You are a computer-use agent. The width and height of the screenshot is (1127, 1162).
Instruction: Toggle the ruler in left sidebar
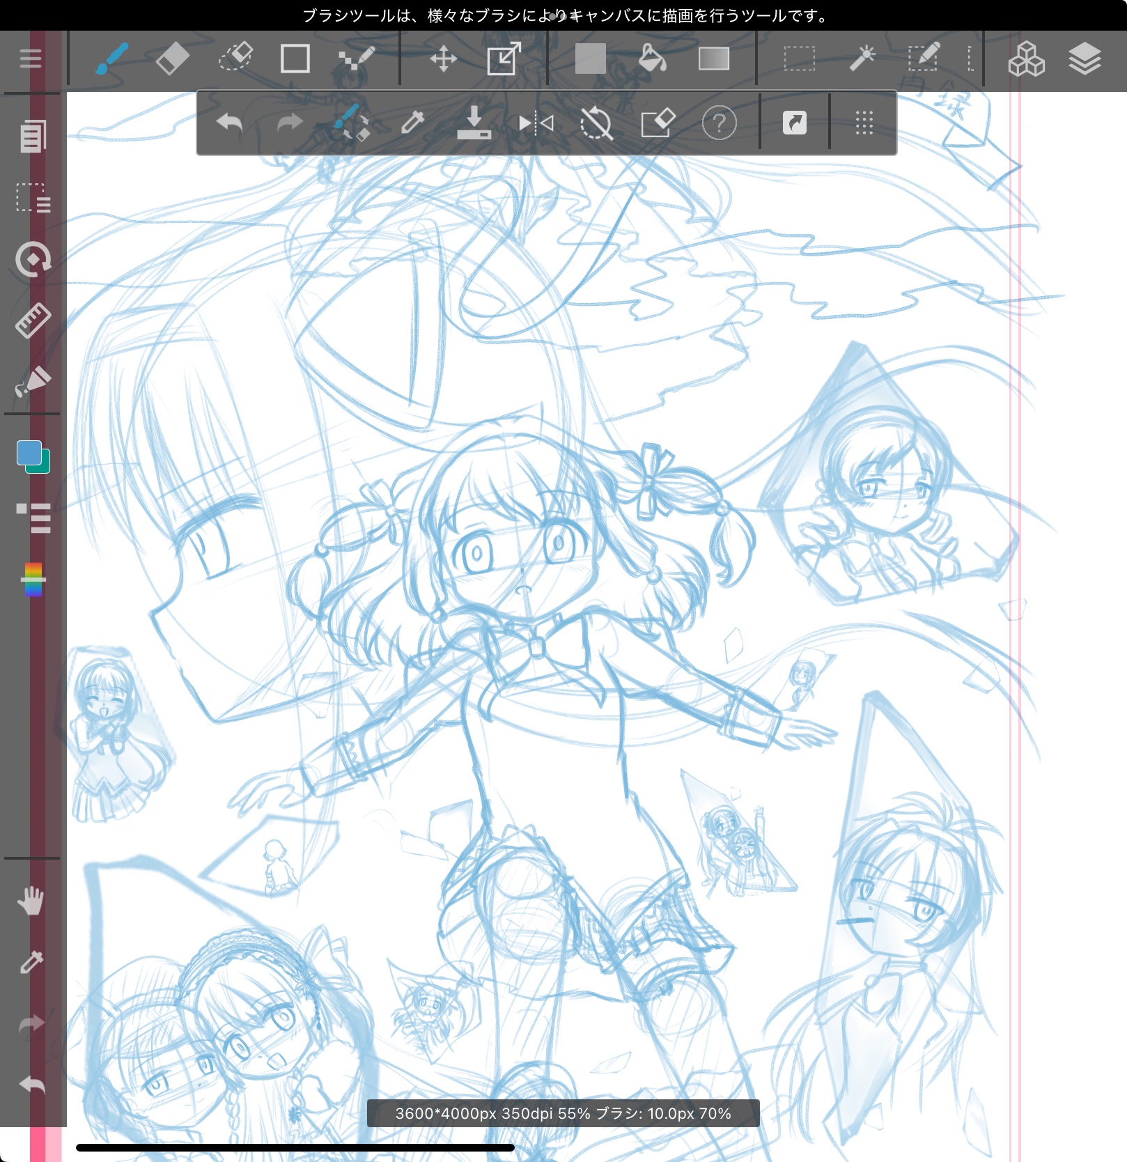point(33,320)
